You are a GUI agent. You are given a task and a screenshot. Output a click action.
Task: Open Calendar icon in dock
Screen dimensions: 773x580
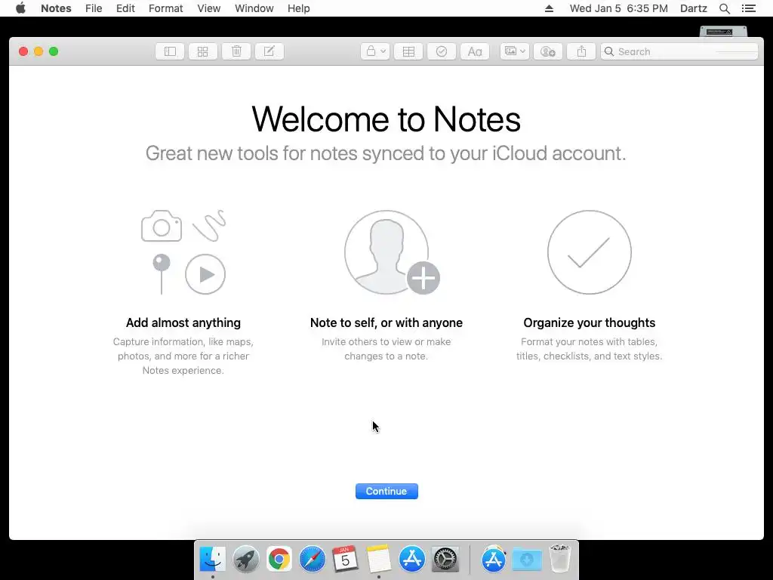pos(345,560)
